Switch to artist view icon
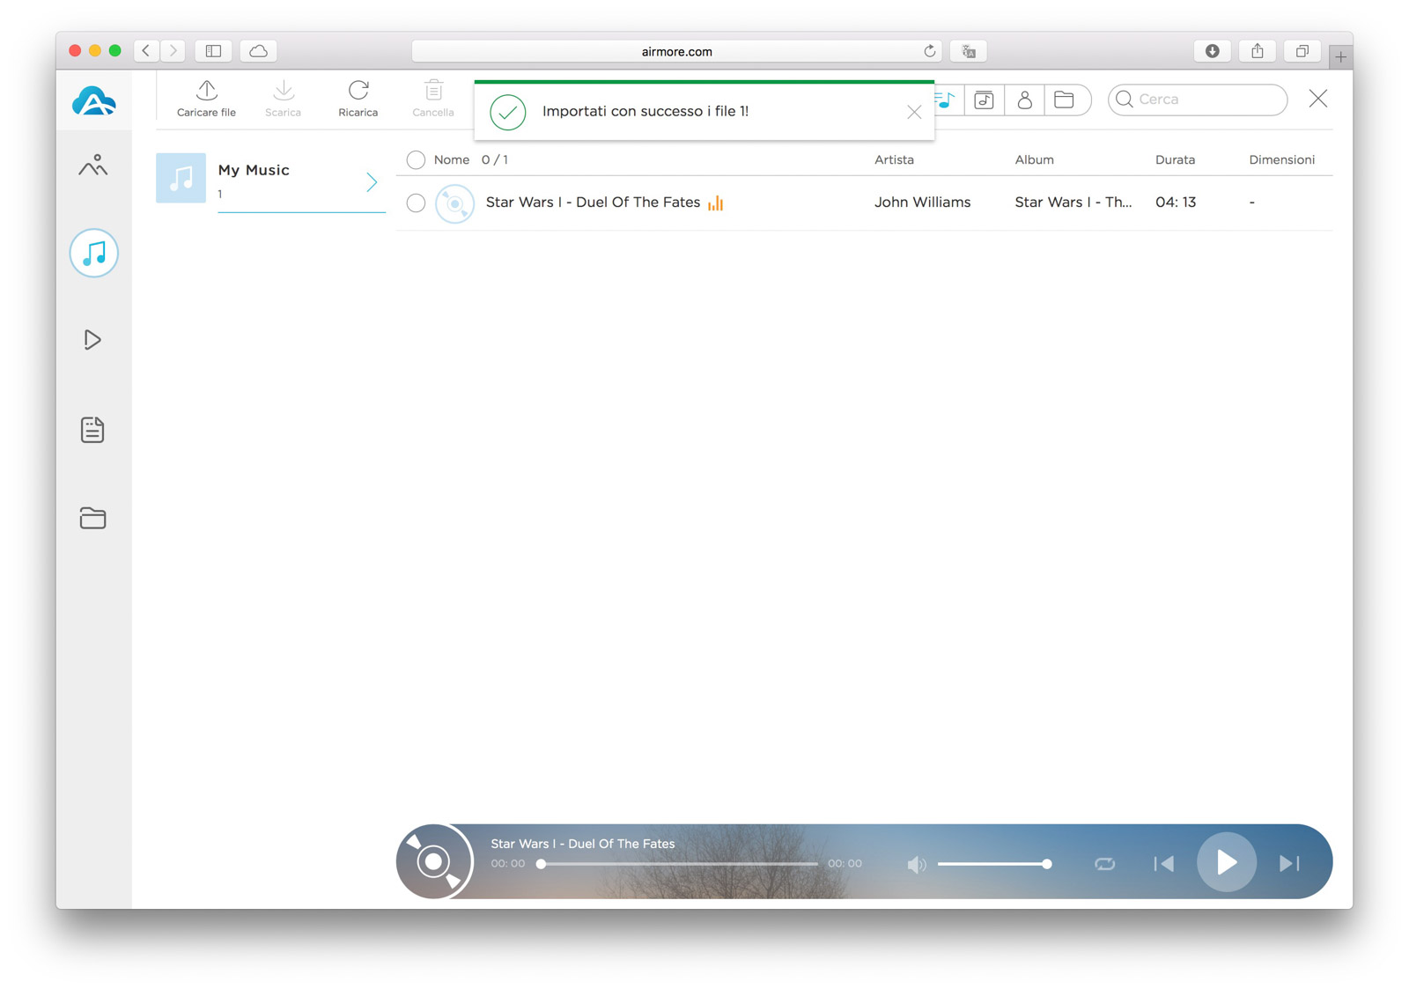This screenshot has height=989, width=1409. [x=1024, y=100]
